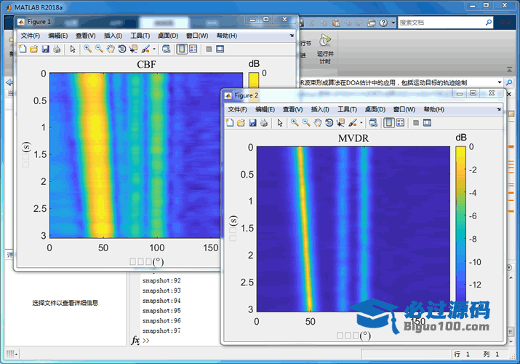Toggle Insert Colorbar in Figure 1 toolbar
Image resolution: width=520 pixels, height=364 pixels.
[x=182, y=49]
